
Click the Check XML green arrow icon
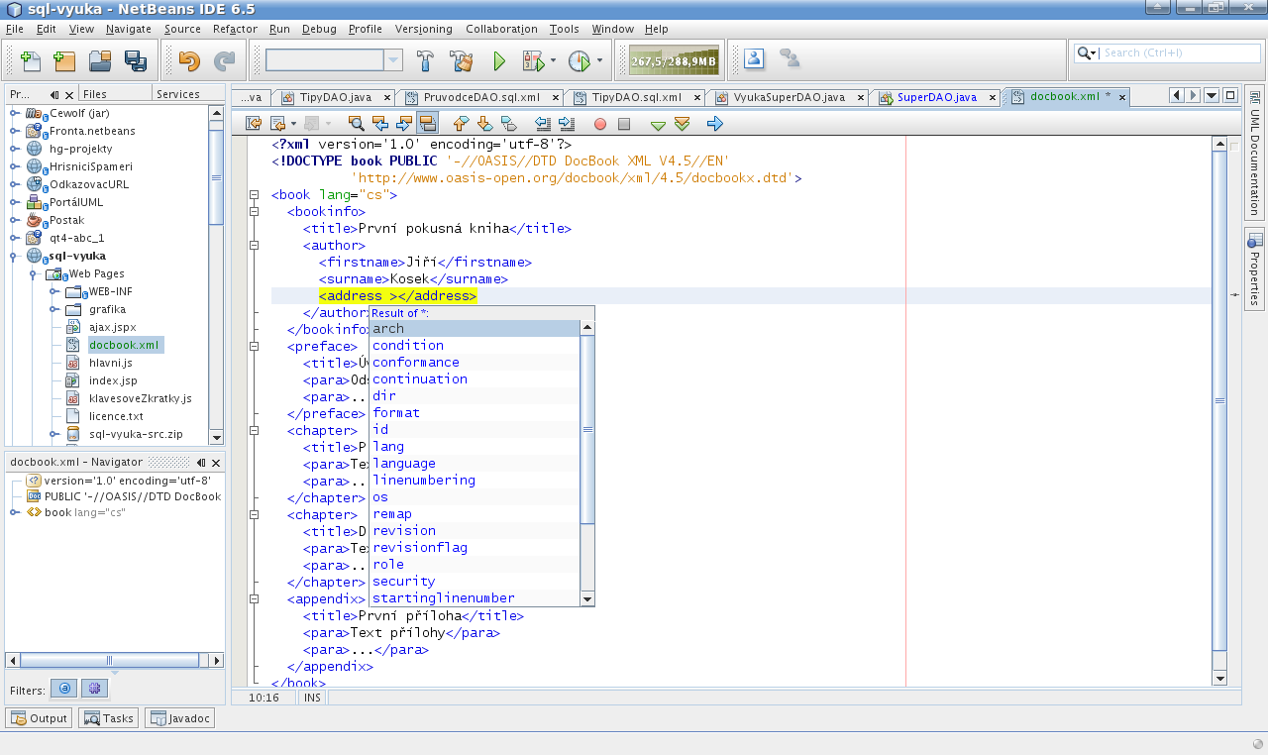click(658, 125)
